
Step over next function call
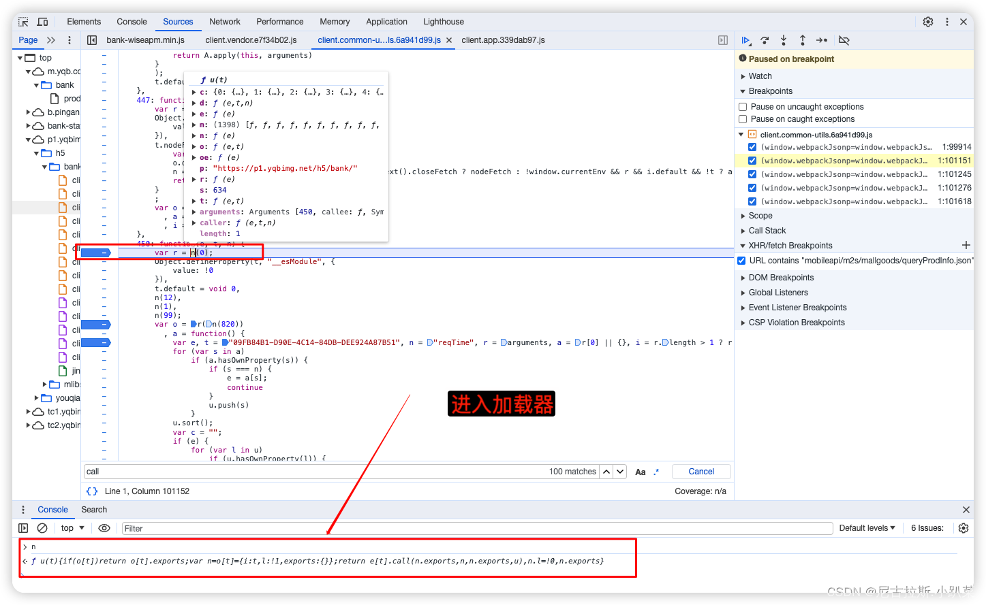coord(765,40)
